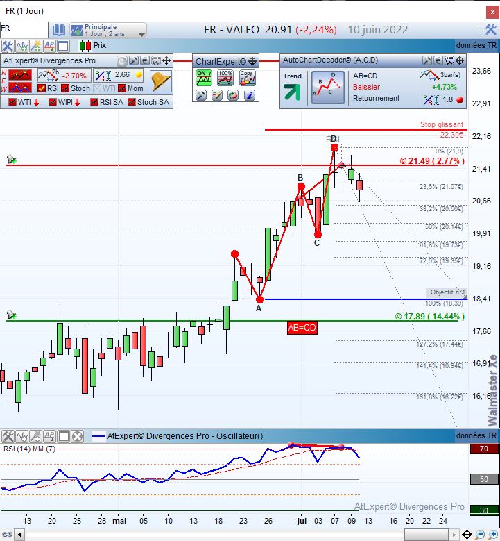Open Principale timeframe dropdown
Image resolution: width=500 pixels, height=541 pixels.
pos(108,30)
